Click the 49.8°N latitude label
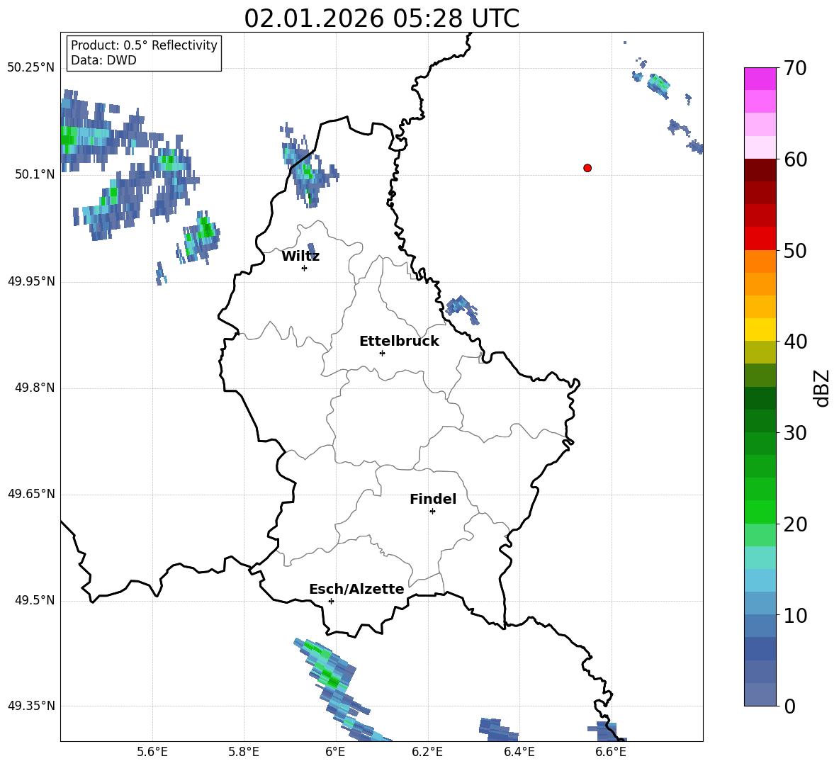The width and height of the screenshot is (839, 766). point(35,388)
